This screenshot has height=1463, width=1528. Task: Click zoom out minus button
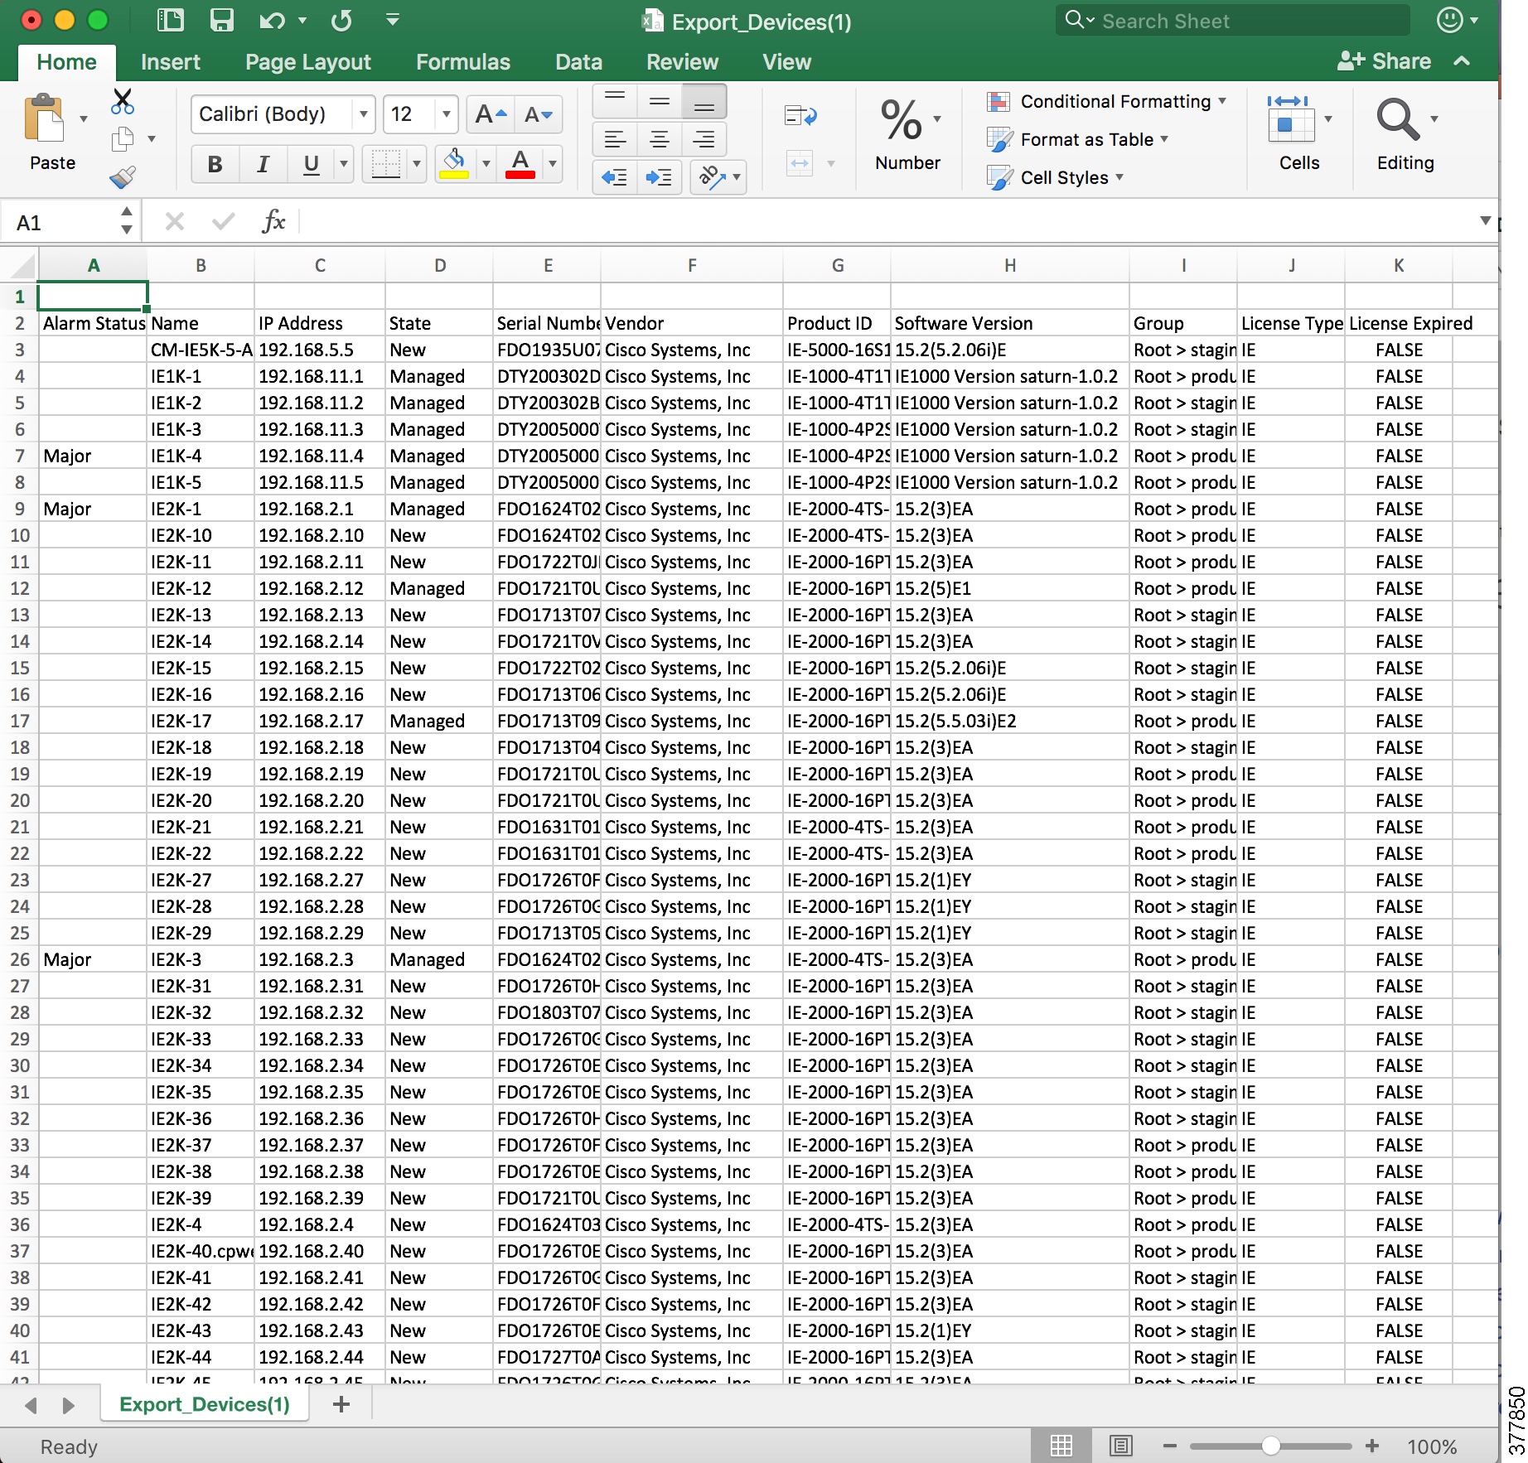point(1170,1446)
